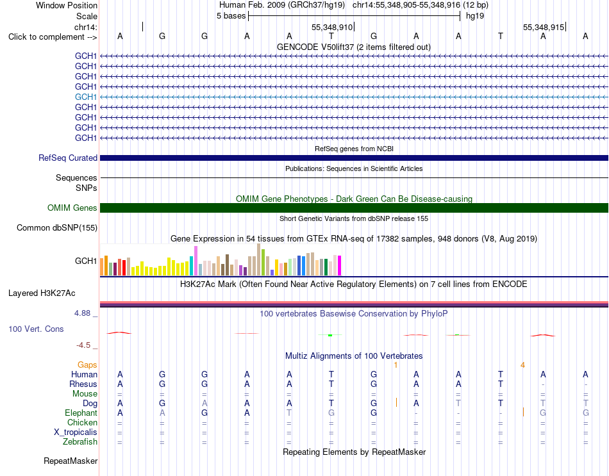Click the RepeatMasker track label
The image size is (609, 476).
pyautogui.click(x=71, y=461)
